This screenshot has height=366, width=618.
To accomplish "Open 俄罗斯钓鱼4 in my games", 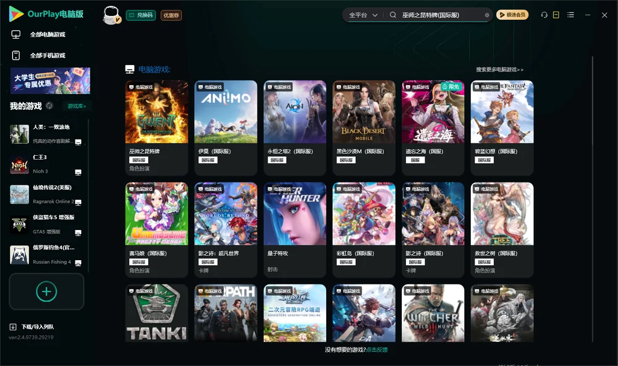I will pos(46,255).
